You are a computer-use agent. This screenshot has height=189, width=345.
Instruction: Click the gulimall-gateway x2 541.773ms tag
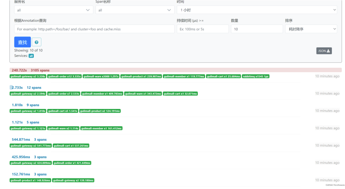[31, 146]
